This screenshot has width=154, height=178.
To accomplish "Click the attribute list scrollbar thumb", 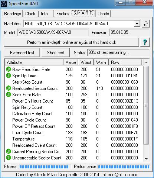I will tap(146, 105).
